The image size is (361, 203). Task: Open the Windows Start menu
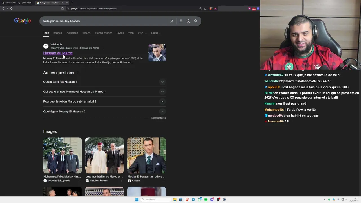(137, 200)
